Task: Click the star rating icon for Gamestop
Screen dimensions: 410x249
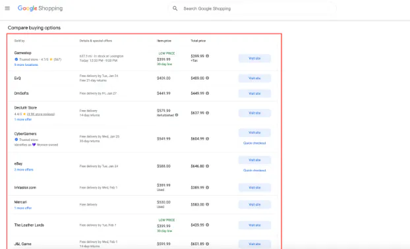Action: point(51,59)
